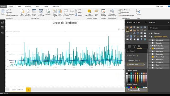This screenshot has width=170, height=96.
Task: Switch to the Format ribbon tab
Action: point(46,6)
